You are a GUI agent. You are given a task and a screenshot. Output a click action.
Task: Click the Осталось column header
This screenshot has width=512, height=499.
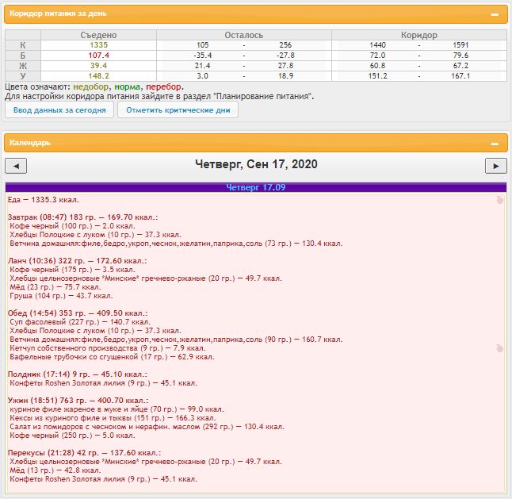243,35
